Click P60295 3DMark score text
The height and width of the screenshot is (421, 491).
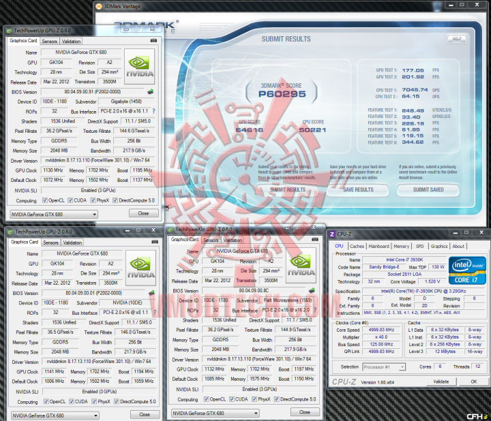tap(282, 94)
